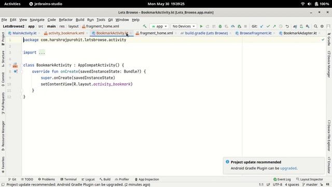
Task: Open the Pull Requests side panel
Action: pyautogui.click(x=3, y=103)
